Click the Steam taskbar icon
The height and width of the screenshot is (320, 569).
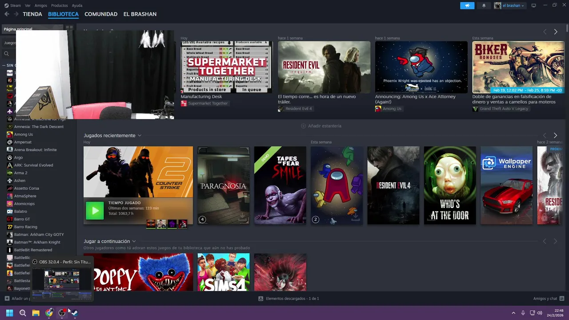pos(75,313)
